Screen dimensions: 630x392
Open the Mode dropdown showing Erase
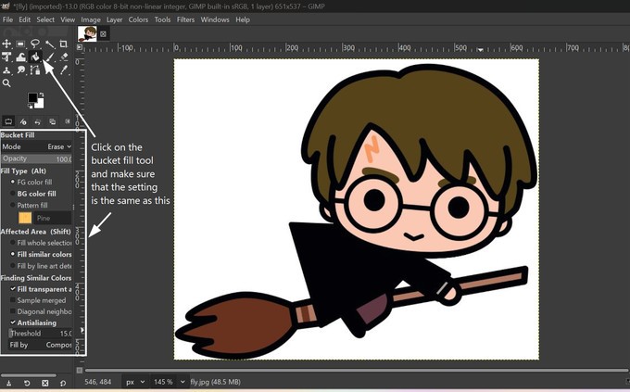click(36, 146)
